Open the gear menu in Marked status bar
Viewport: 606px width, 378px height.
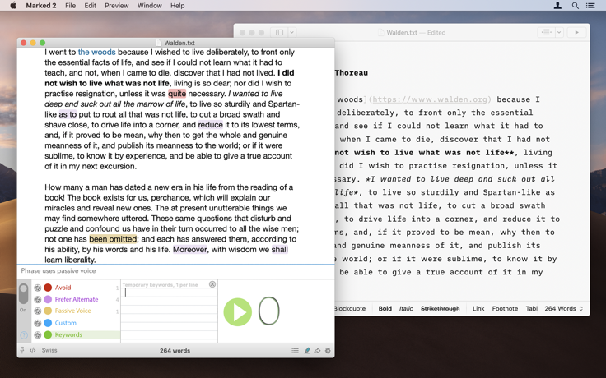[328, 351]
